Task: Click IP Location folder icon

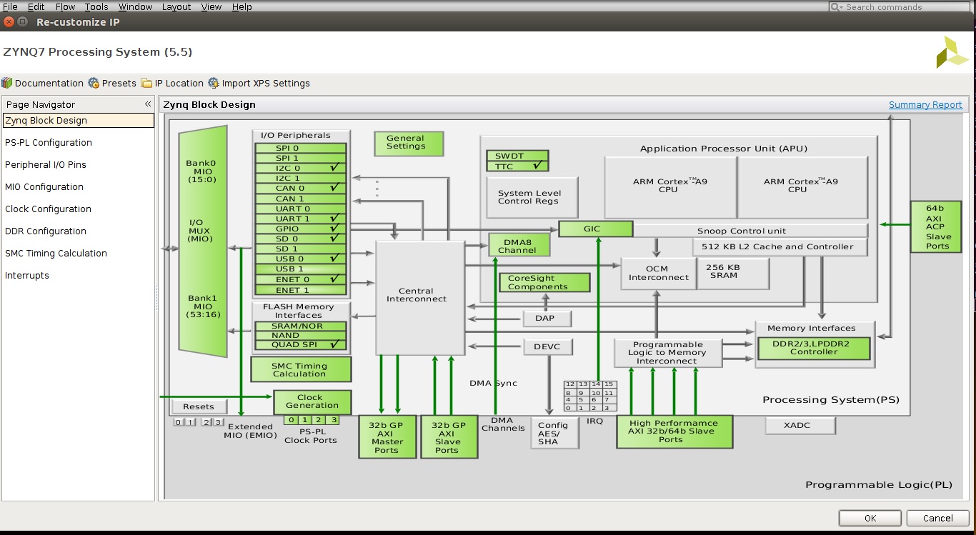Action: coord(146,83)
